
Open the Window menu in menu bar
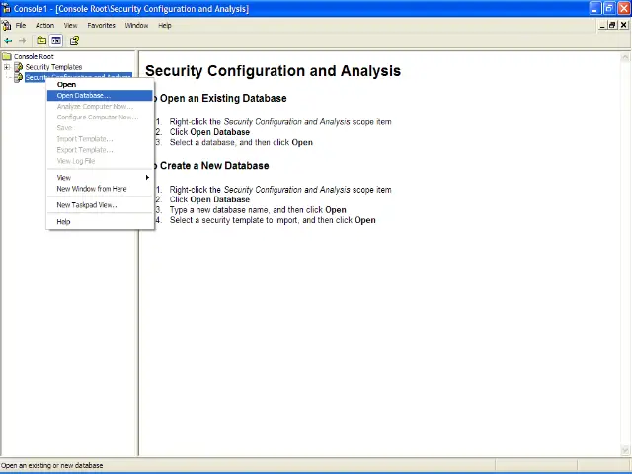136,25
